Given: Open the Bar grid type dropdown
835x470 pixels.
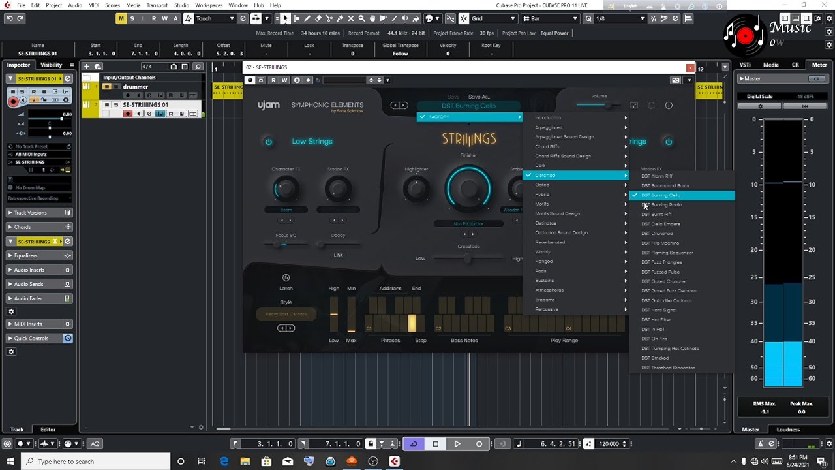Looking at the screenshot, I should 554,18.
